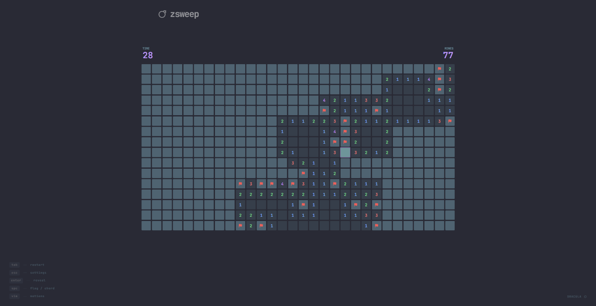Click the spc key hint badge

(x=14, y=288)
